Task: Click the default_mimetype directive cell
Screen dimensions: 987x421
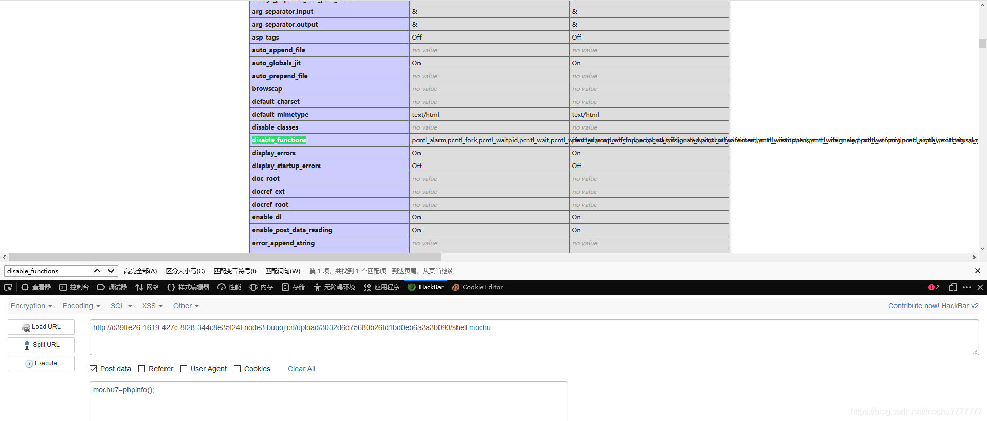Action: tap(330, 114)
